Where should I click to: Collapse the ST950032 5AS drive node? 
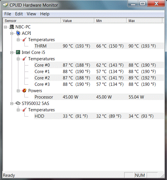(x=12, y=104)
